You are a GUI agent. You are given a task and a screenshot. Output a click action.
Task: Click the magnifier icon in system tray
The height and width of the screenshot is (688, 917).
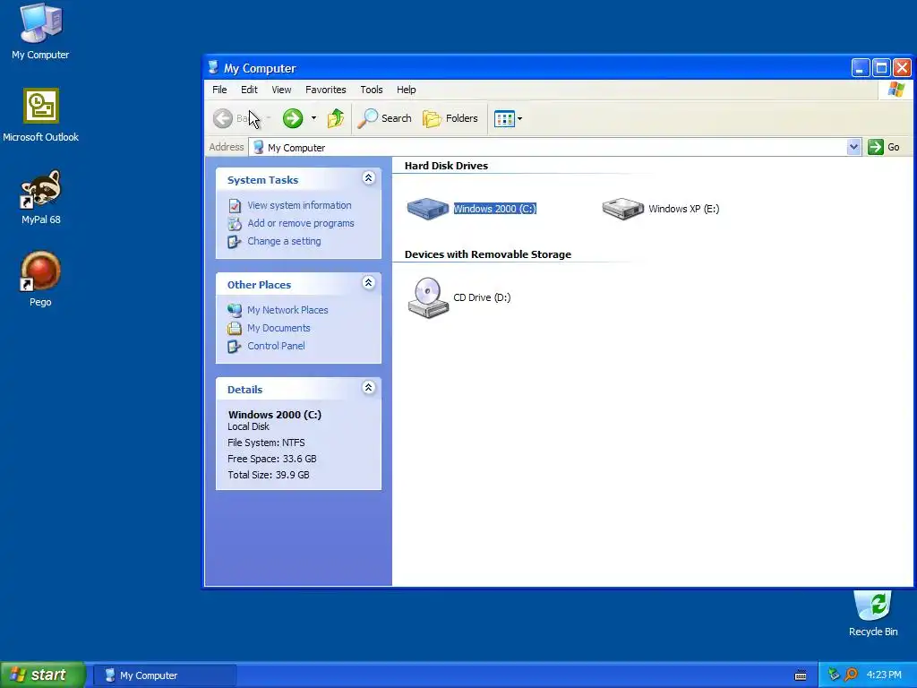click(851, 675)
